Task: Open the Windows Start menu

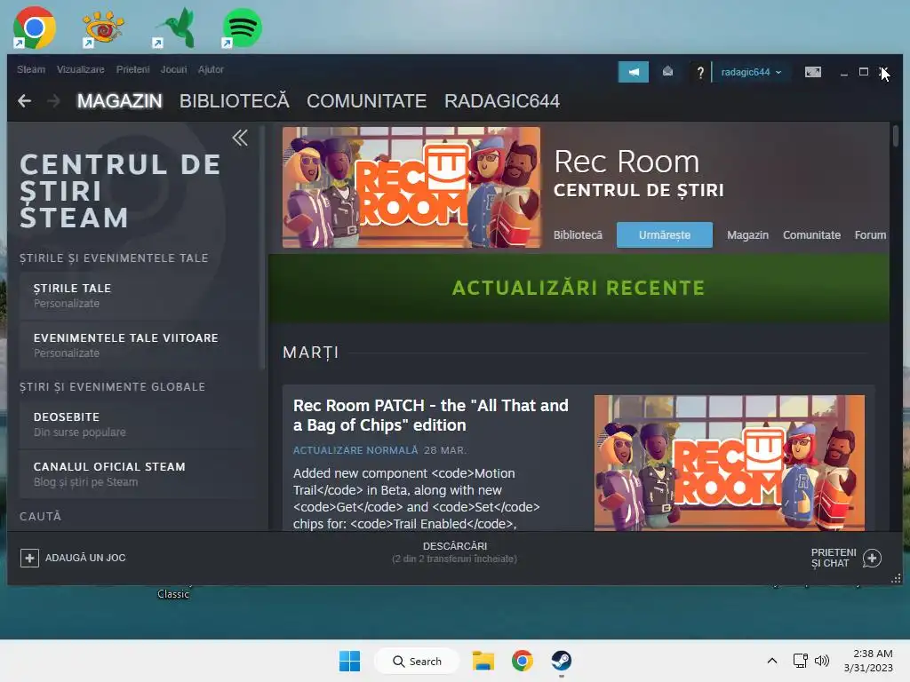Action: tap(349, 661)
